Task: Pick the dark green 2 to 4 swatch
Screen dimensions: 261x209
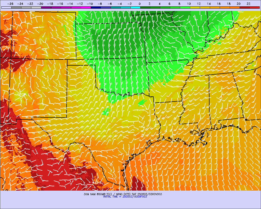Action: (155, 7)
